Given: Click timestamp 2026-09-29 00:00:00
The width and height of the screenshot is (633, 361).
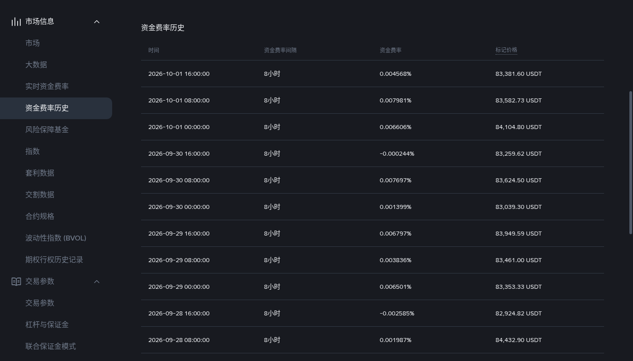Looking at the screenshot, I should coord(179,287).
